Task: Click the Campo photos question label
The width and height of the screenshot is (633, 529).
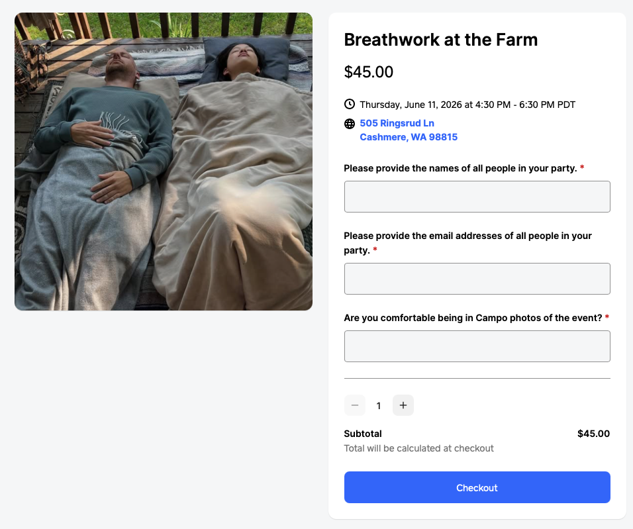Action: pyautogui.click(x=473, y=318)
